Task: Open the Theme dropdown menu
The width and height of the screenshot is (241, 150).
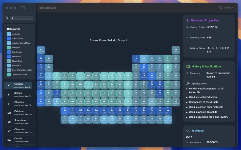Action: tap(226, 8)
